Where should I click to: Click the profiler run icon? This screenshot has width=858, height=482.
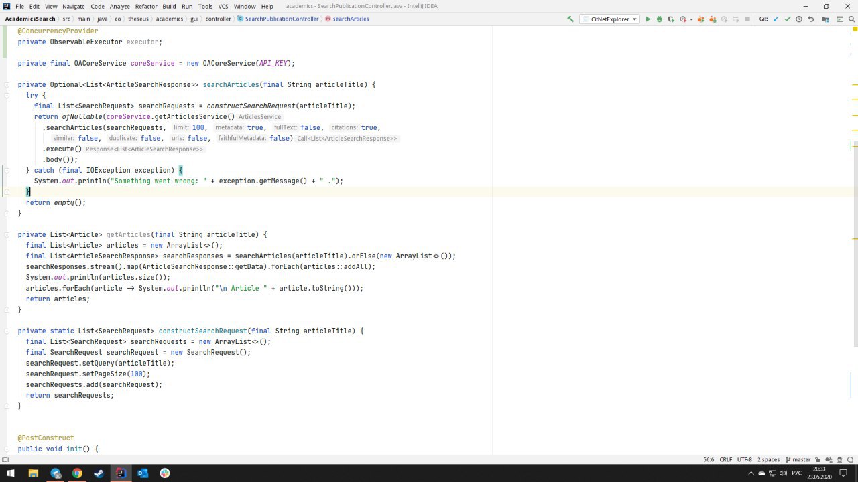(682, 19)
